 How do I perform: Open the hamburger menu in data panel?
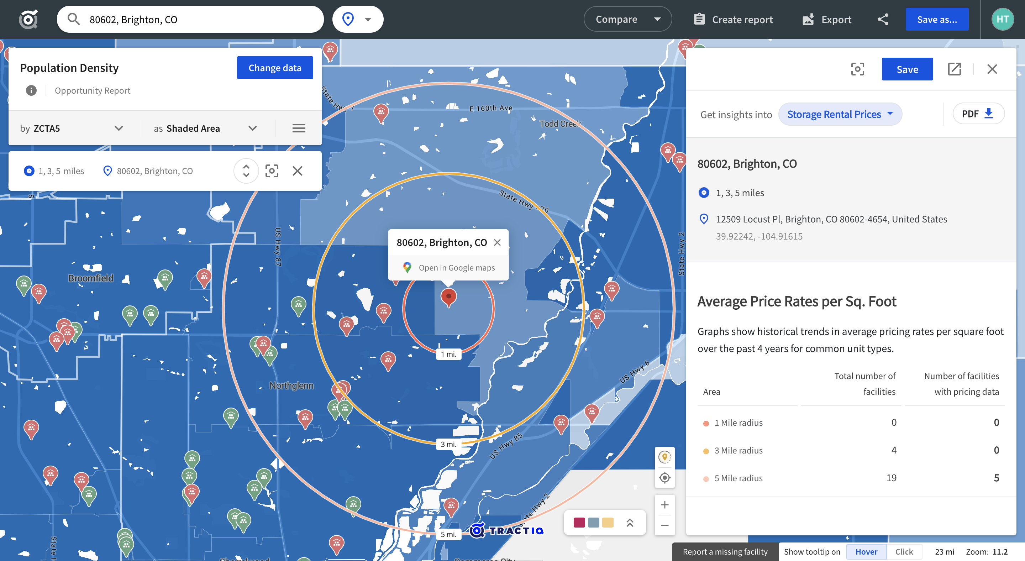pos(299,128)
